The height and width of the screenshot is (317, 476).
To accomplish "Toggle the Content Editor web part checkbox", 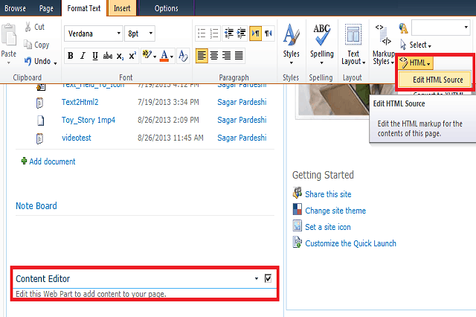I will (268, 278).
